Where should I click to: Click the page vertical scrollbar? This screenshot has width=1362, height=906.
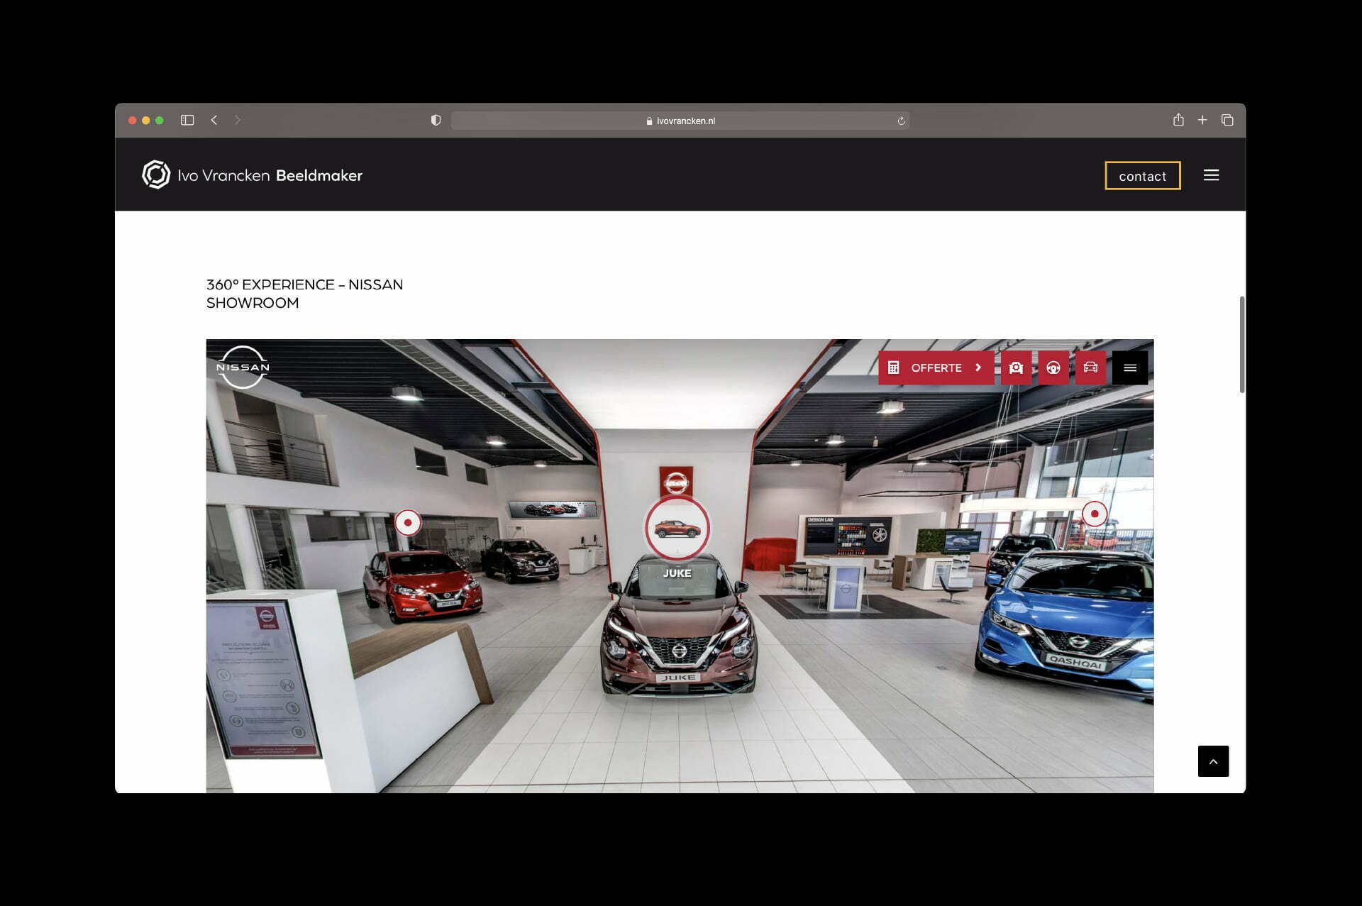pyautogui.click(x=1241, y=344)
